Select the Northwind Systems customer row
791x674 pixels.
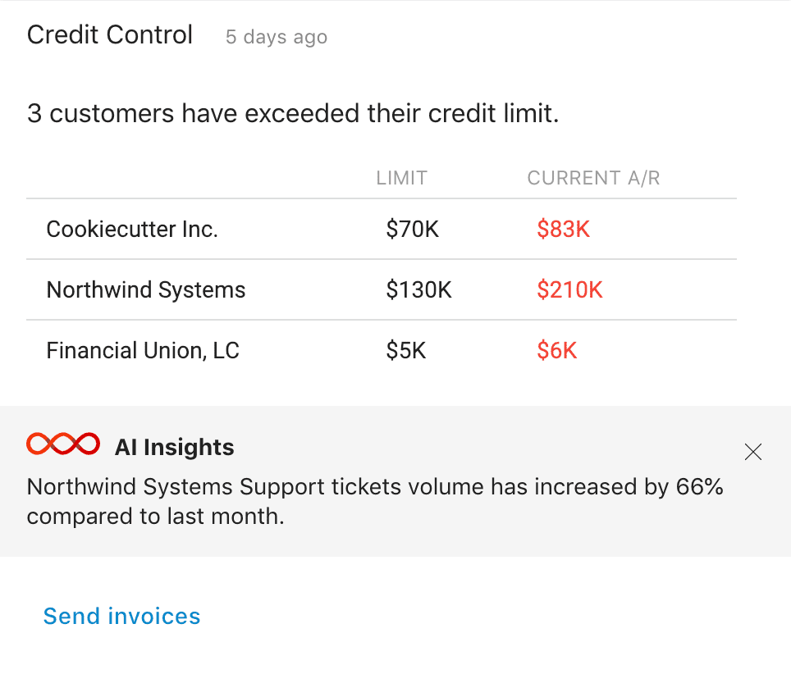pos(382,290)
